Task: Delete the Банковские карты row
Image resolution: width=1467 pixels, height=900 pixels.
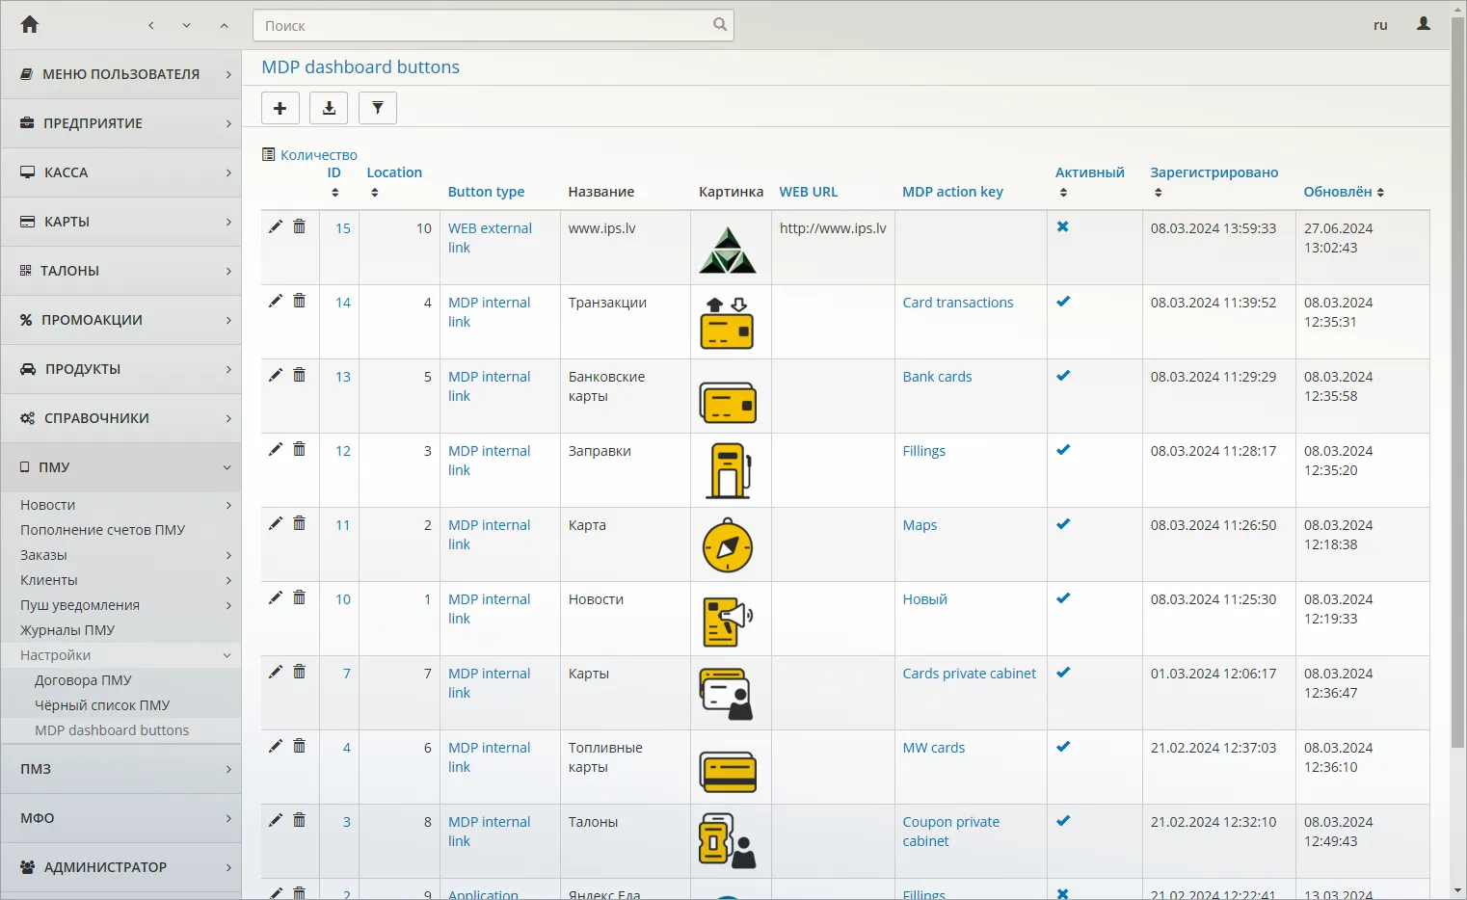Action: click(300, 375)
